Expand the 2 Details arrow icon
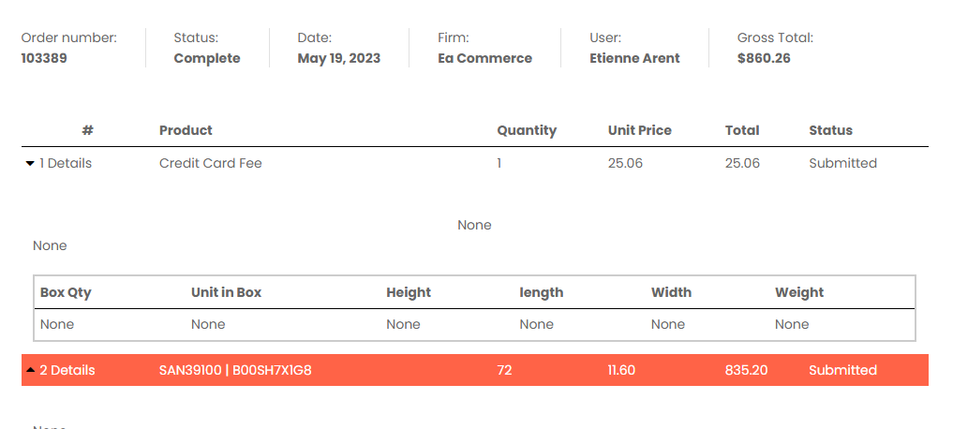953x429 pixels. pyautogui.click(x=30, y=369)
